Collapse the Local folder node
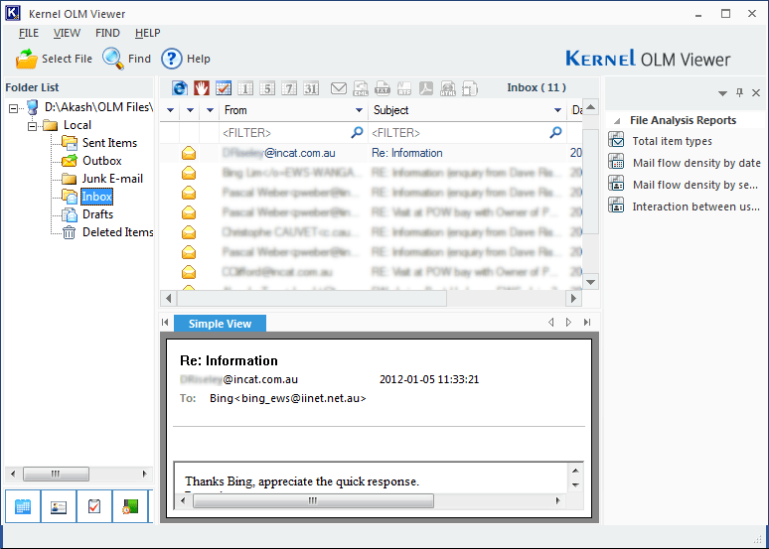Viewport: 769px width, 549px height. 33,126
